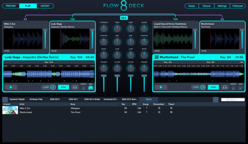This screenshot has width=248, height=144.
Task: Enable LOOP on the Rhythmhead deck
Action: coord(196,87)
